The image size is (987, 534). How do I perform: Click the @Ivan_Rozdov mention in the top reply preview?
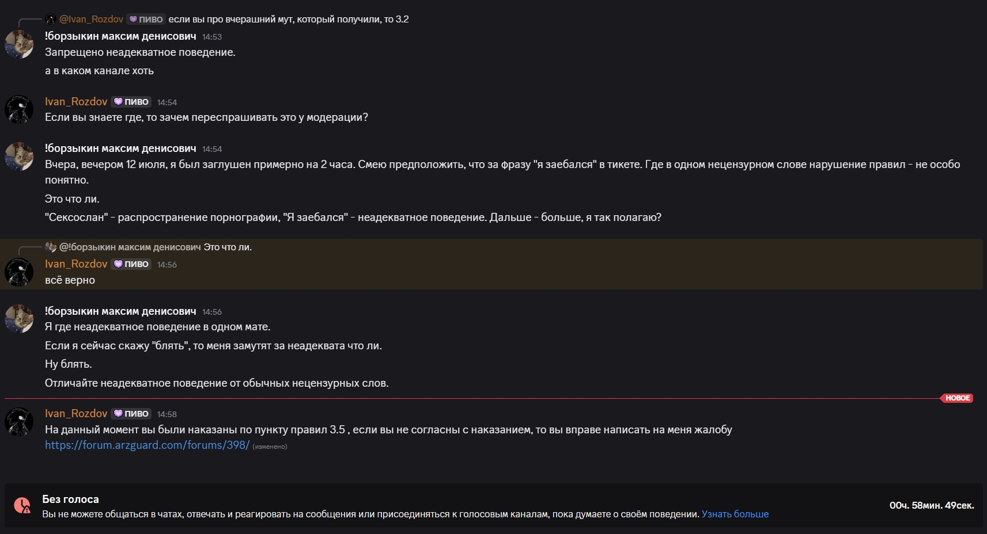click(x=91, y=19)
